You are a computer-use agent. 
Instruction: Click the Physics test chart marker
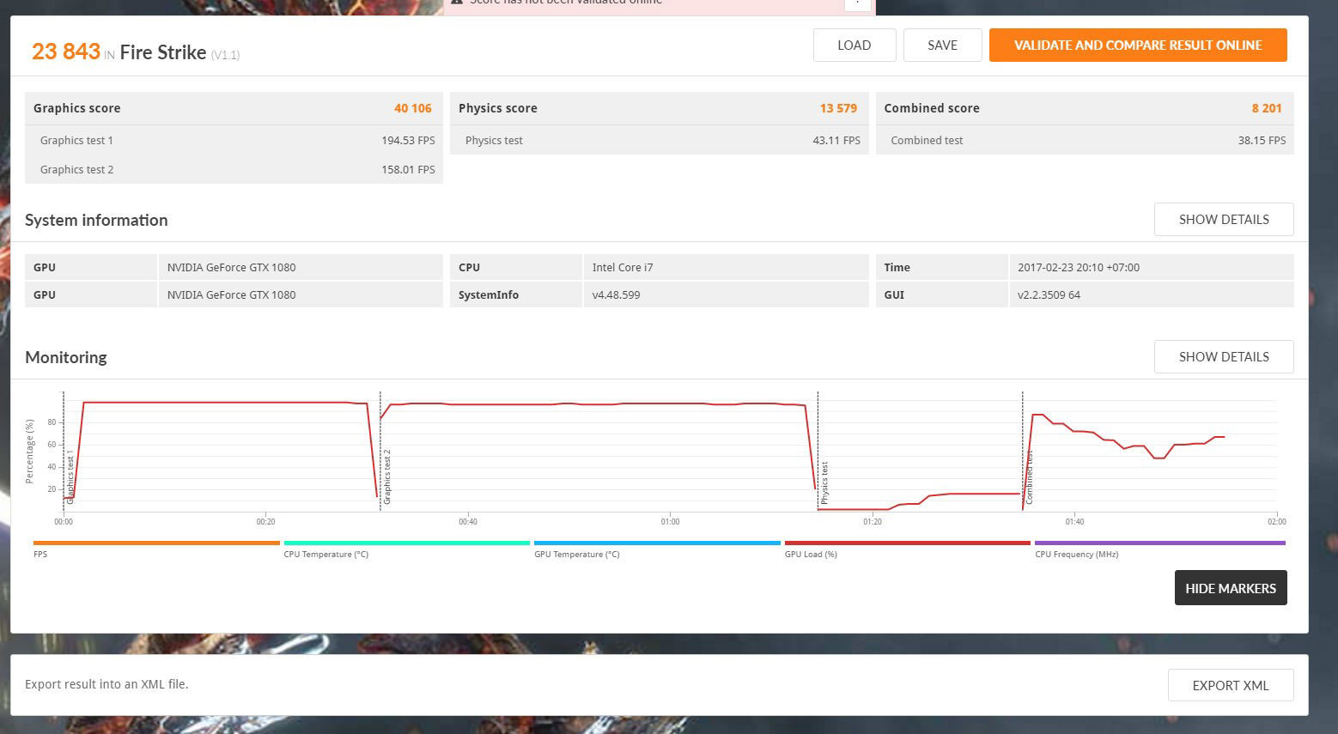(824, 482)
